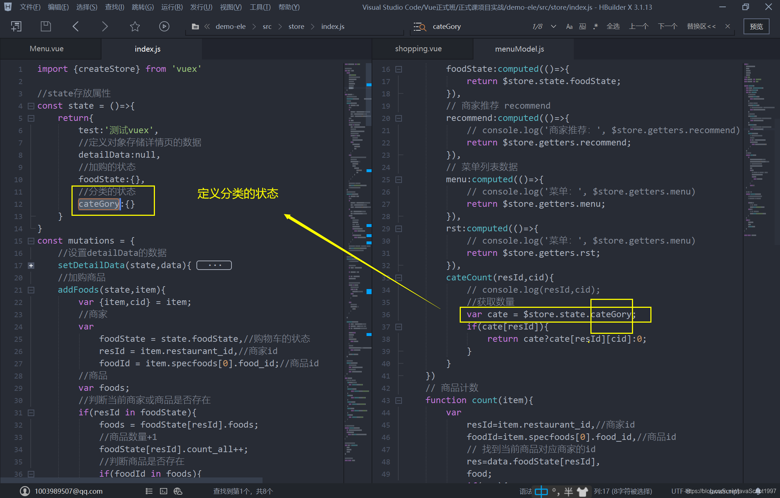
Task: Switch to the Menu.vue tab
Action: pos(47,49)
